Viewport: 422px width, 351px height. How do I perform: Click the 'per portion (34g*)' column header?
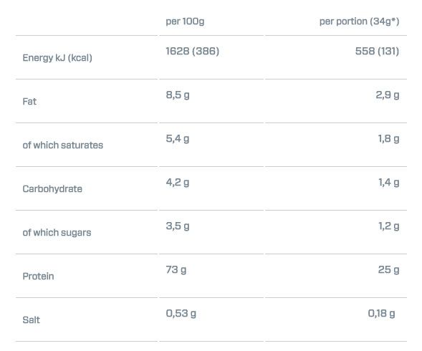pyautogui.click(x=359, y=21)
